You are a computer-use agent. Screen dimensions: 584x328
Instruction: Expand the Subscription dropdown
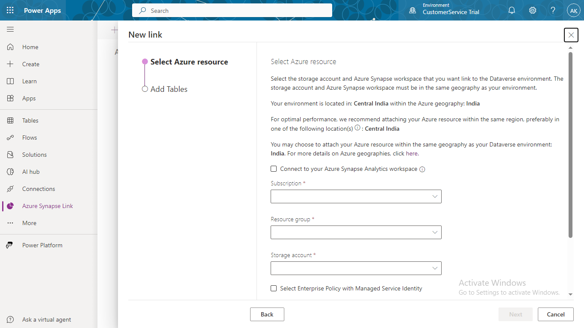[356, 196]
